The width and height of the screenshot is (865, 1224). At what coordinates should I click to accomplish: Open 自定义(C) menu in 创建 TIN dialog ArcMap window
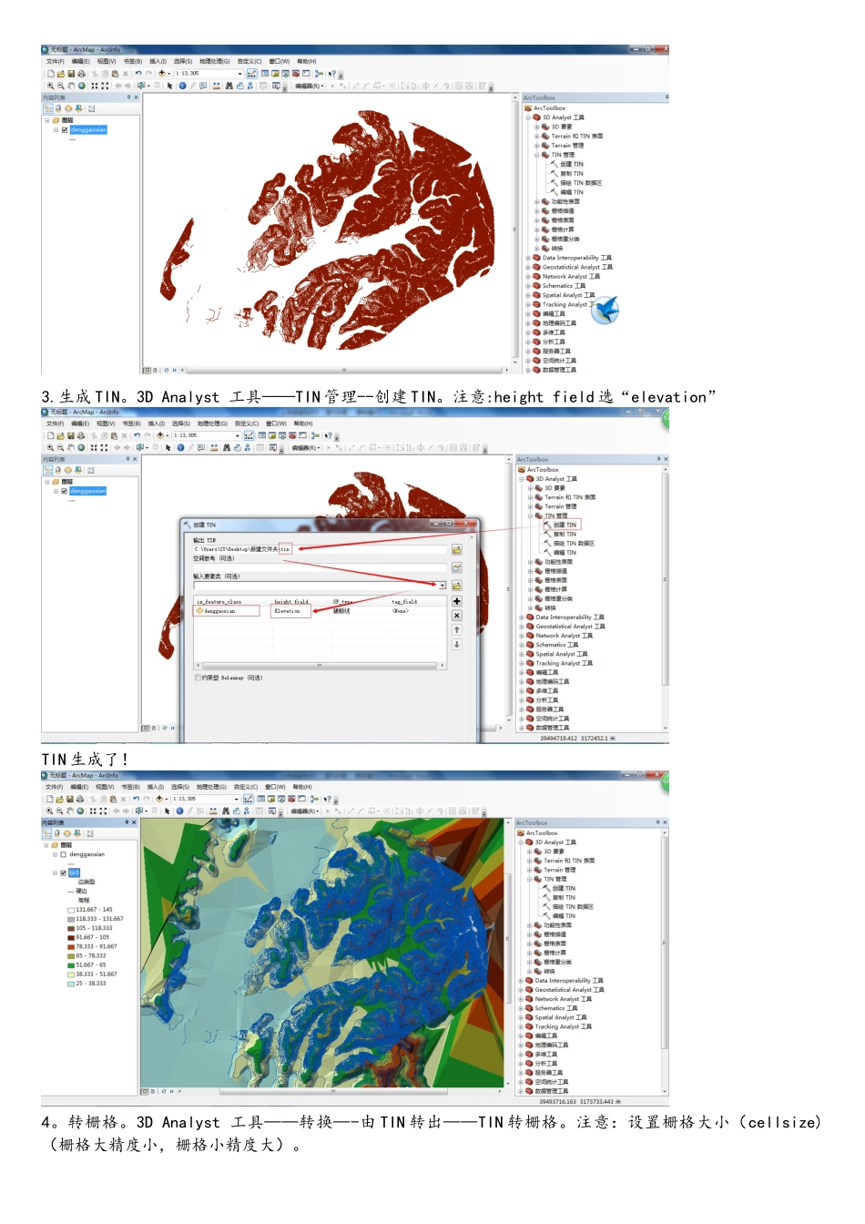pyautogui.click(x=248, y=423)
